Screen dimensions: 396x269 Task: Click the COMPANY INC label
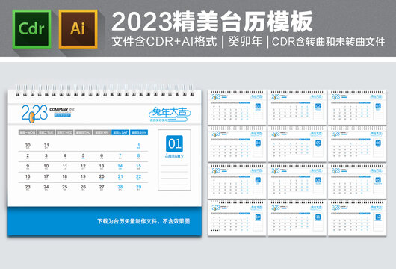(62, 109)
